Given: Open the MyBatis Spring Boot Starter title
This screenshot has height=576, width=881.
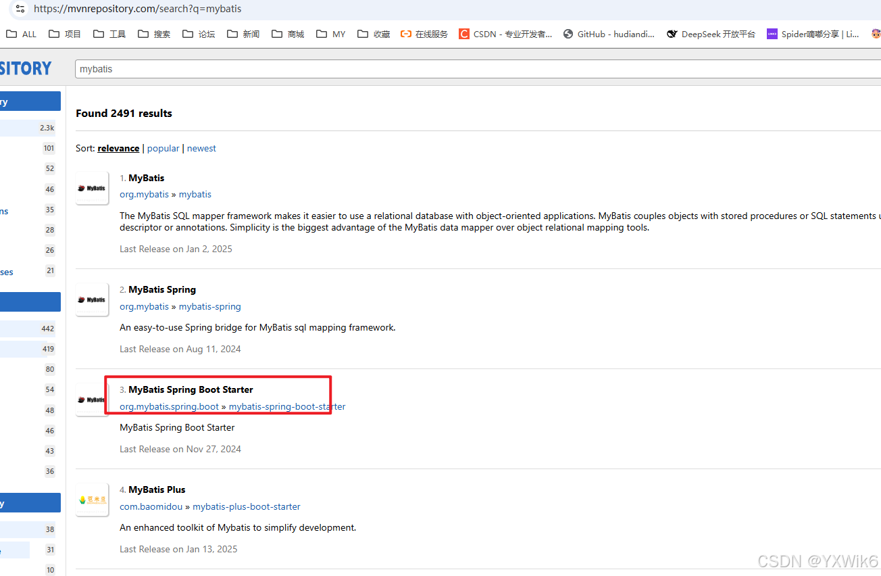Looking at the screenshot, I should [191, 389].
